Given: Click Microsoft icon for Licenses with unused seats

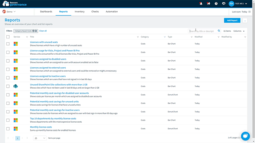Looking at the screenshot, I should coord(16,44).
